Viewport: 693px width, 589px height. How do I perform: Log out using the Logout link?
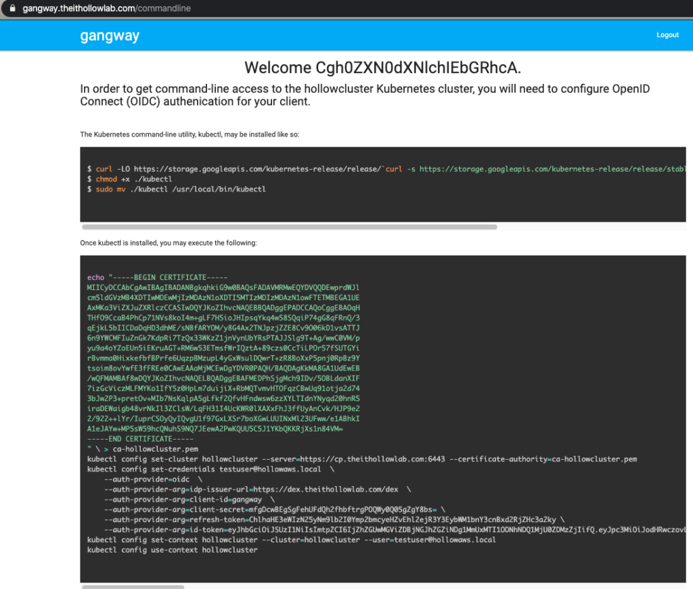(x=667, y=35)
